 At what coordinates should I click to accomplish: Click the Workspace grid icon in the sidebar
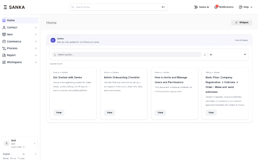click(4, 62)
